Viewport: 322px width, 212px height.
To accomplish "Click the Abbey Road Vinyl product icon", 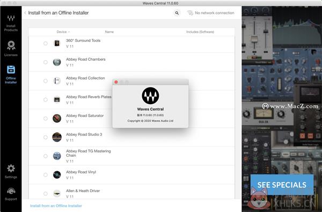I will [57, 175].
